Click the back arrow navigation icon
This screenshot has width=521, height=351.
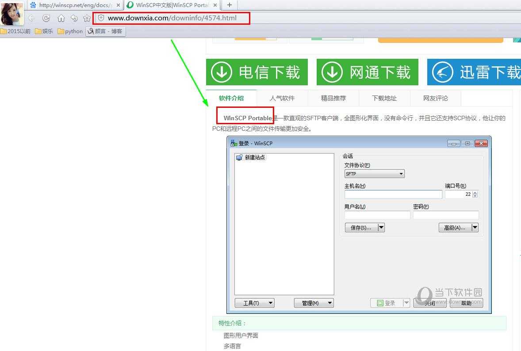tap(31, 18)
